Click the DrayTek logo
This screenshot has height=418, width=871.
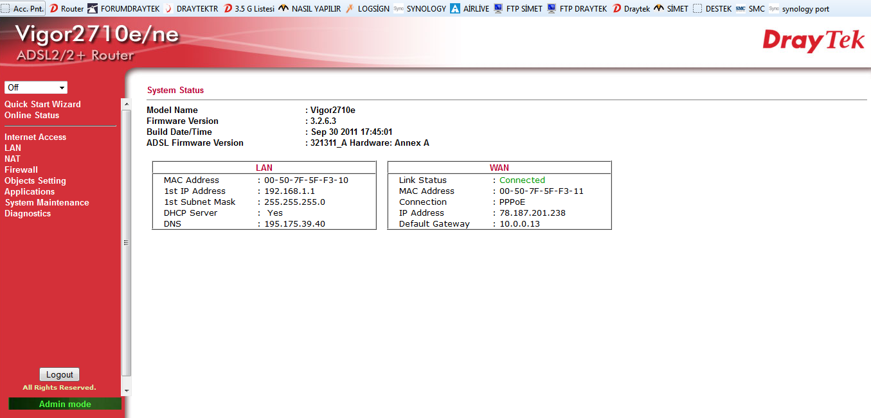pos(813,41)
